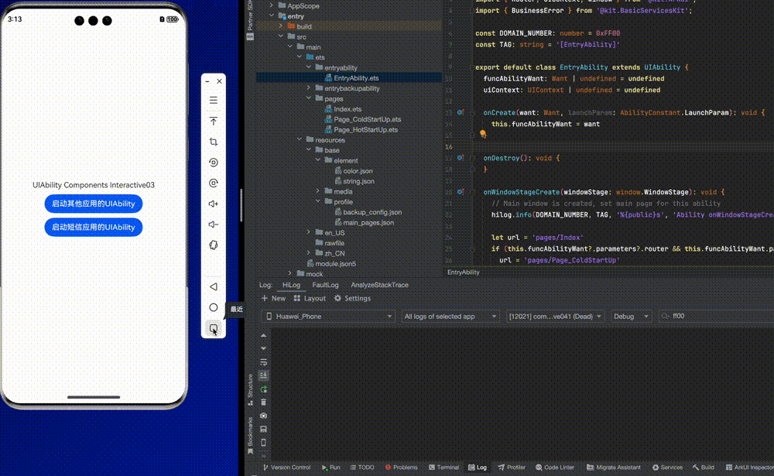Open module.json5 in the project tree

(x=335, y=264)
